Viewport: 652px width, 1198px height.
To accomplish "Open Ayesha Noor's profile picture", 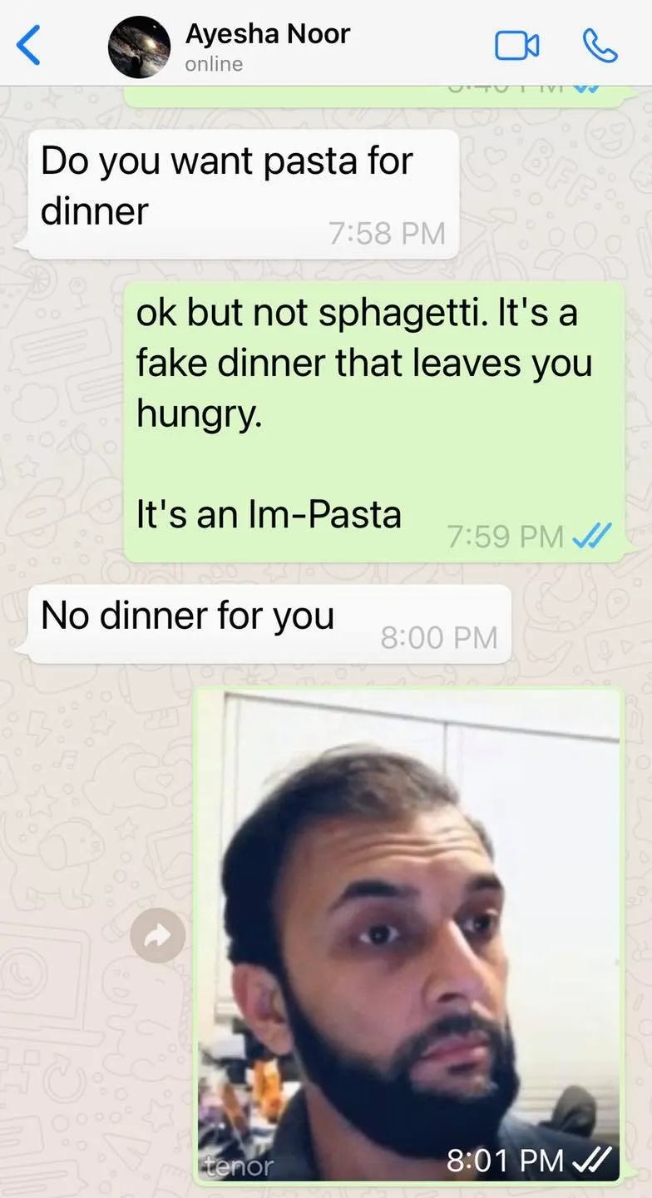I will pos(139,47).
